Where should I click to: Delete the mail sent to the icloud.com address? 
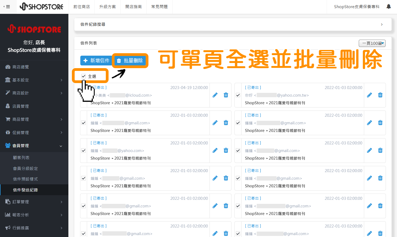click(x=226, y=95)
